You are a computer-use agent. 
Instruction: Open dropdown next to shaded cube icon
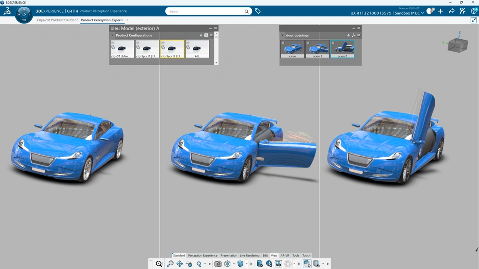coord(247,264)
